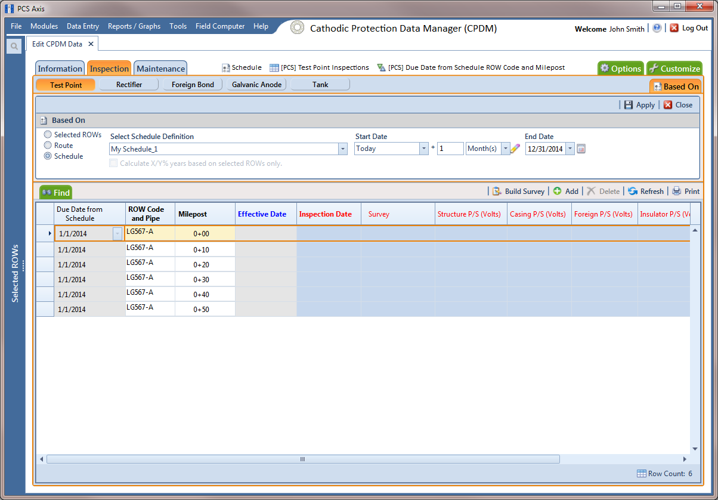
Task: Click the red Close icon in Based On panel
Action: point(668,104)
